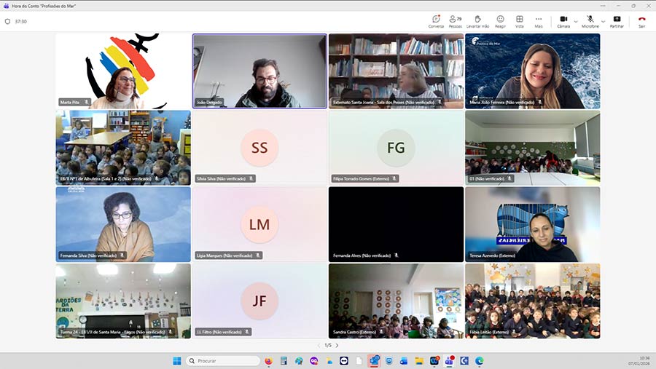Click the Windows Procurar search box
The height and width of the screenshot is (369, 656).
[223, 360]
